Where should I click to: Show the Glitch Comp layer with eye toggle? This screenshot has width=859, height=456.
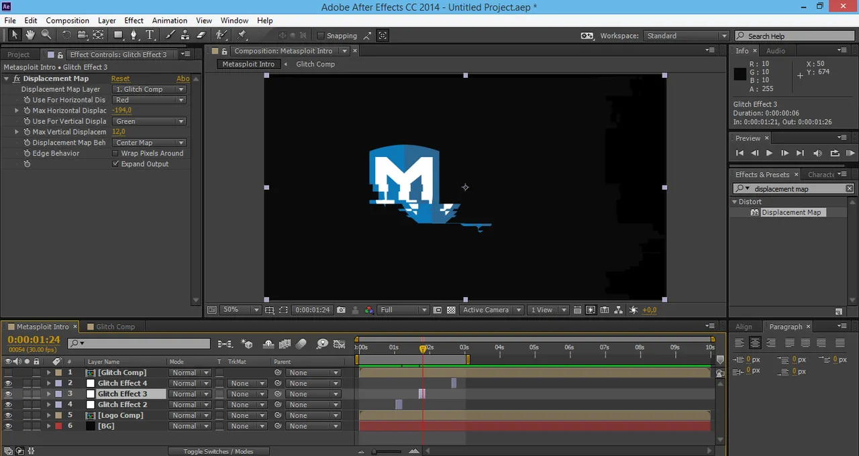pos(8,372)
